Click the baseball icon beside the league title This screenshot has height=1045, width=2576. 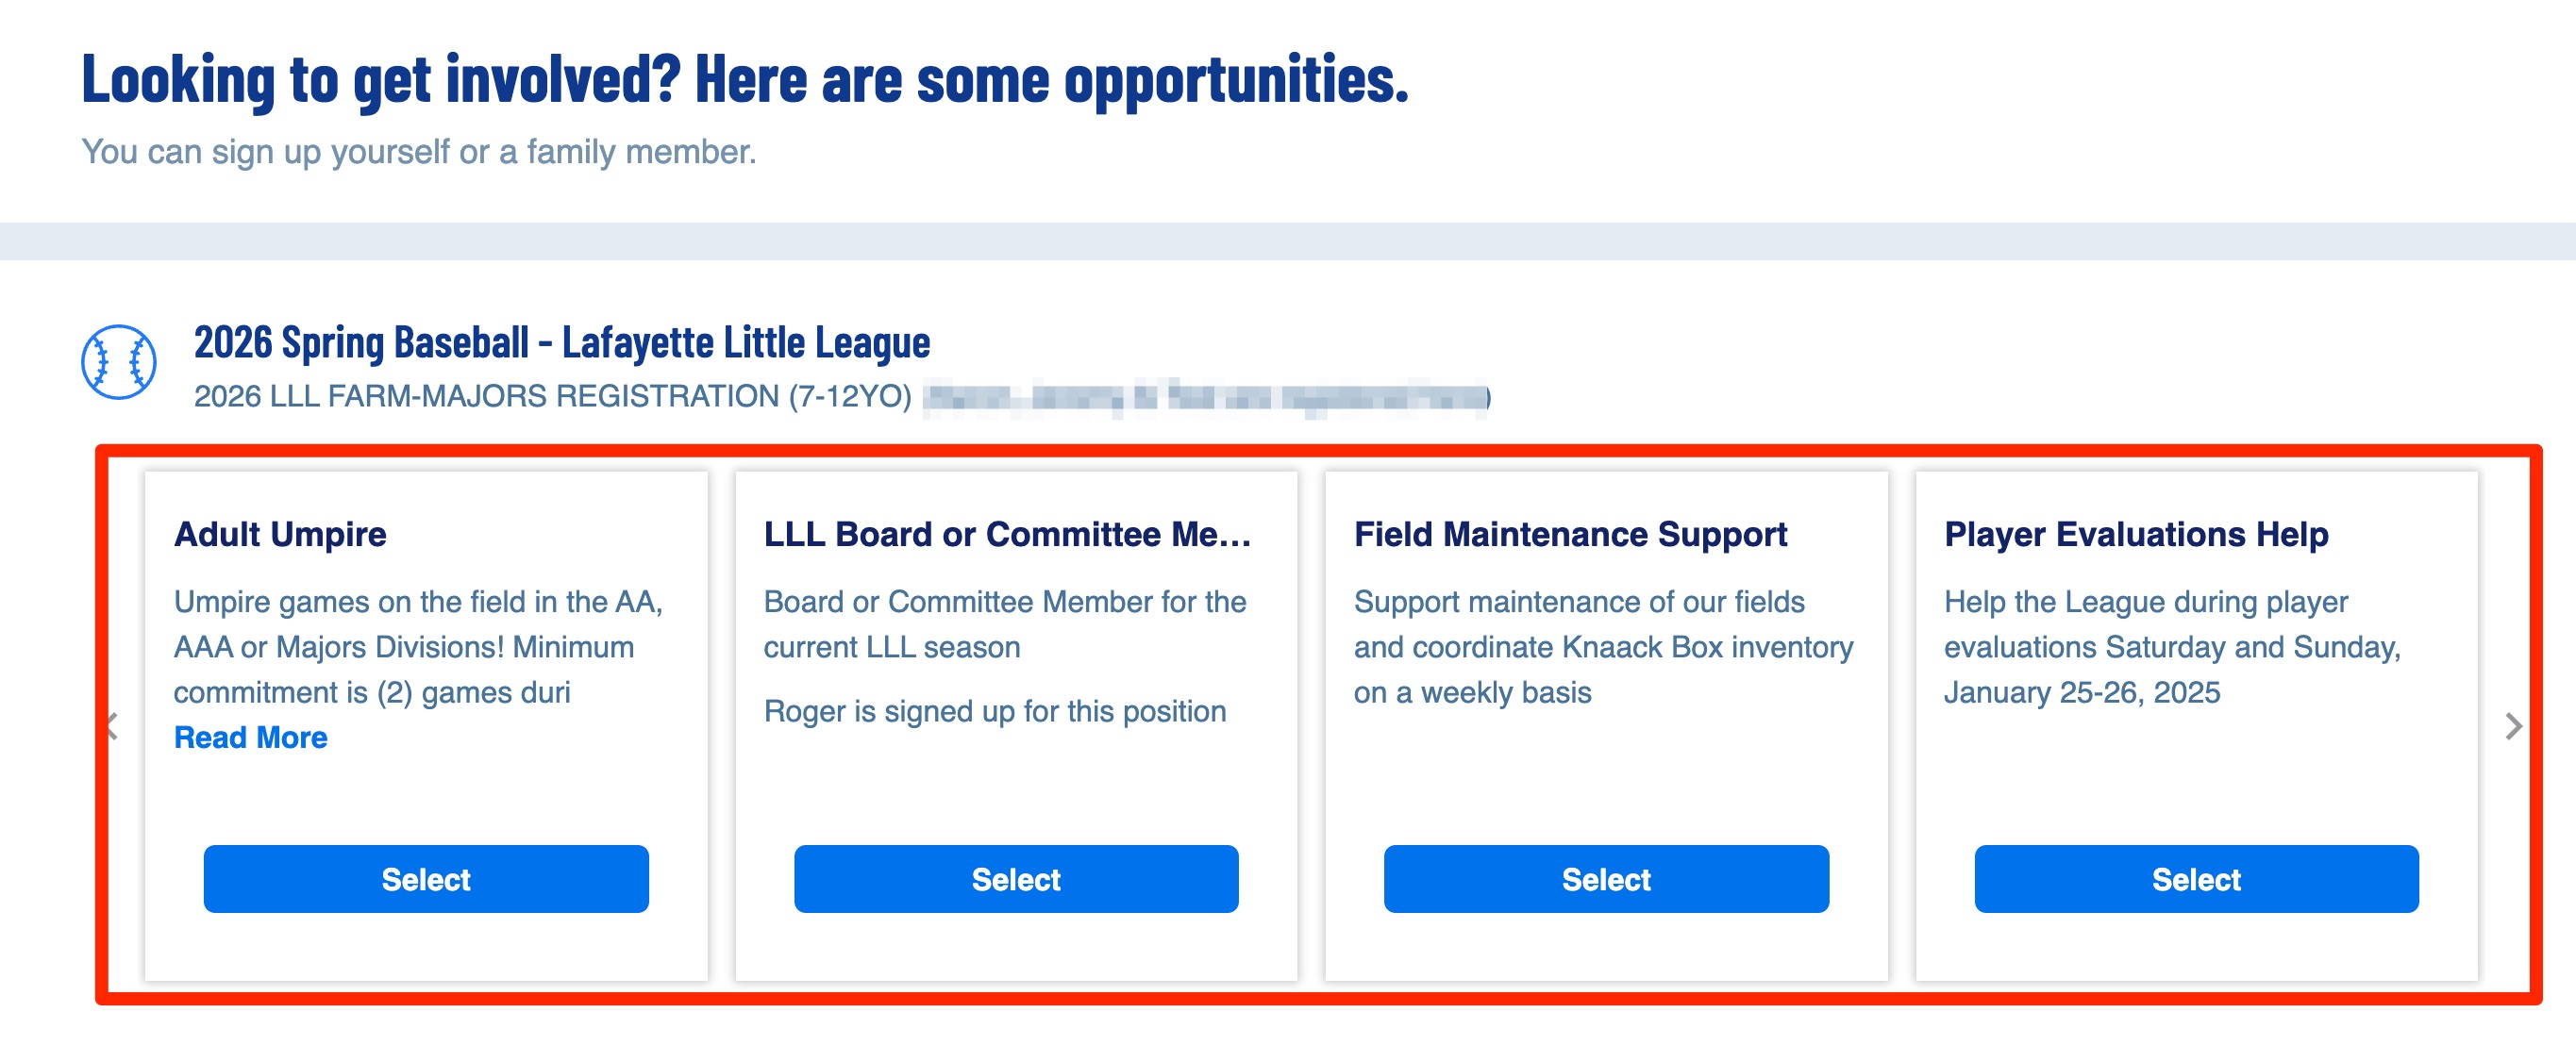(118, 362)
